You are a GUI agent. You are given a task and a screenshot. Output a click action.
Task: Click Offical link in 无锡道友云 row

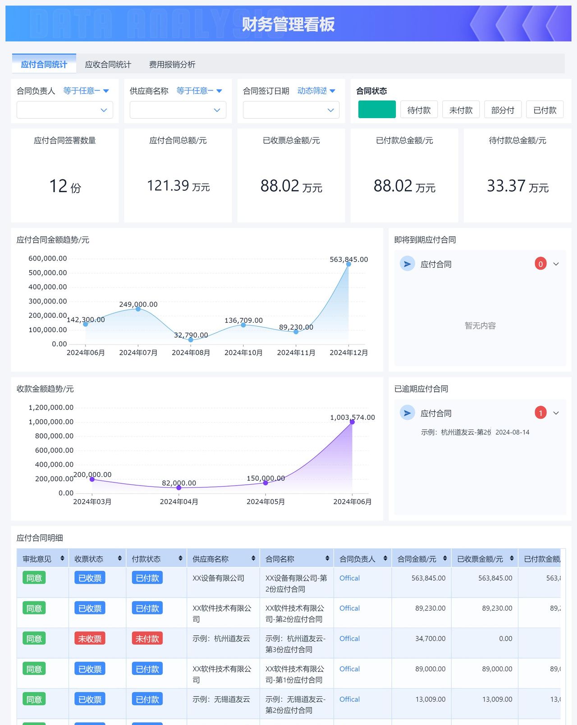pos(349,699)
